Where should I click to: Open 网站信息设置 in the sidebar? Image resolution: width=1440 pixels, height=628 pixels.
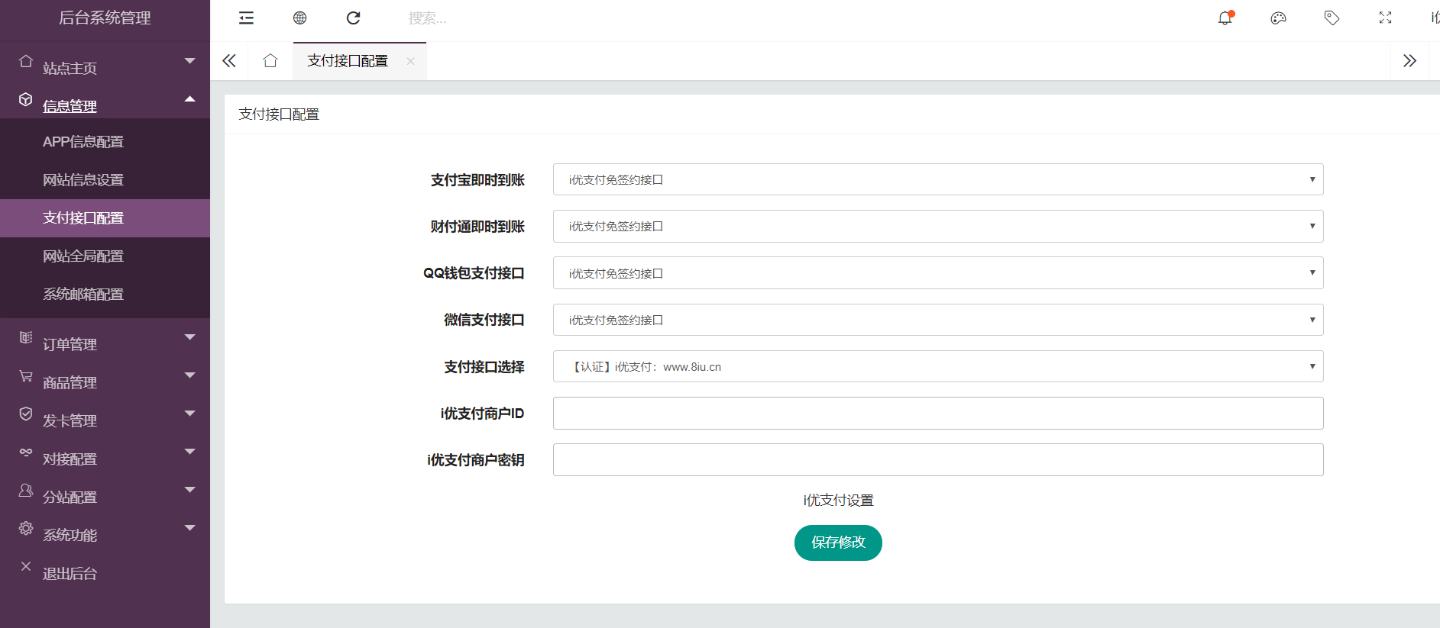tap(83, 180)
